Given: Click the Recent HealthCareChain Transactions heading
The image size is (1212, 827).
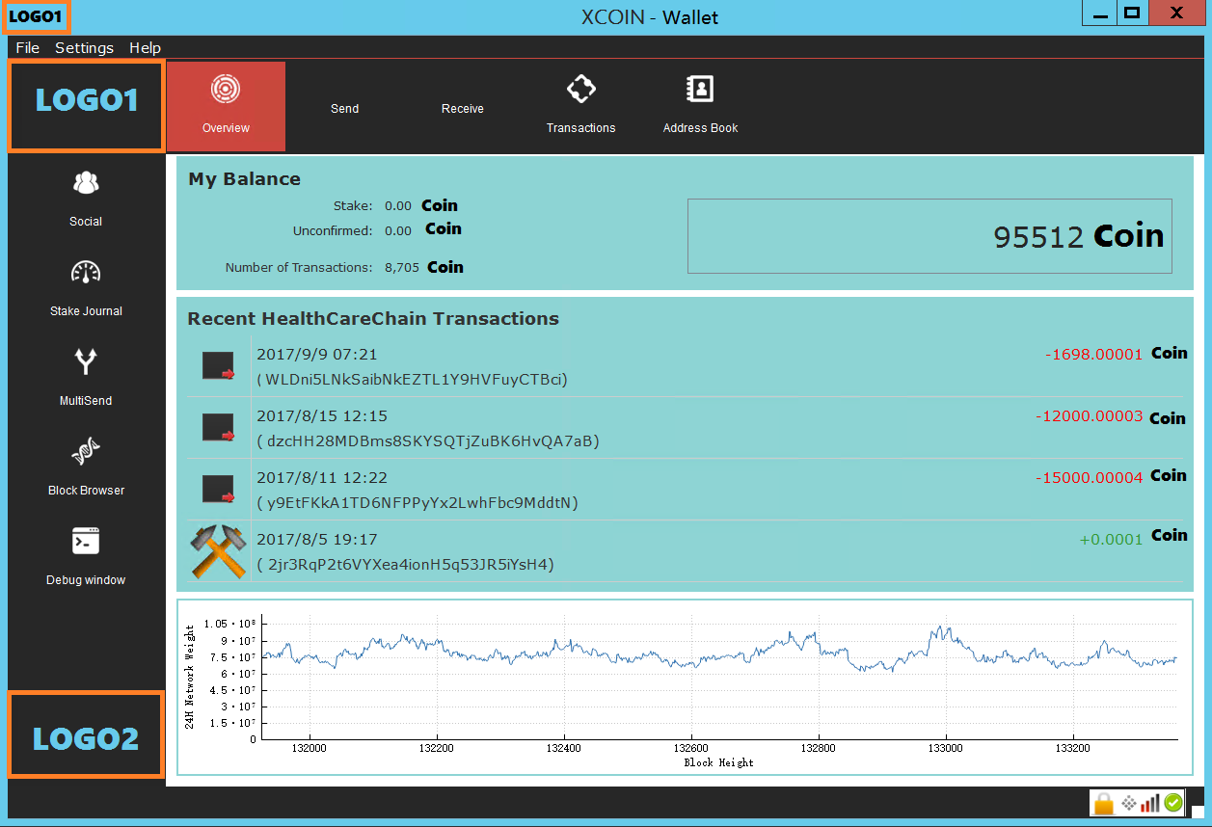Looking at the screenshot, I should 373,319.
